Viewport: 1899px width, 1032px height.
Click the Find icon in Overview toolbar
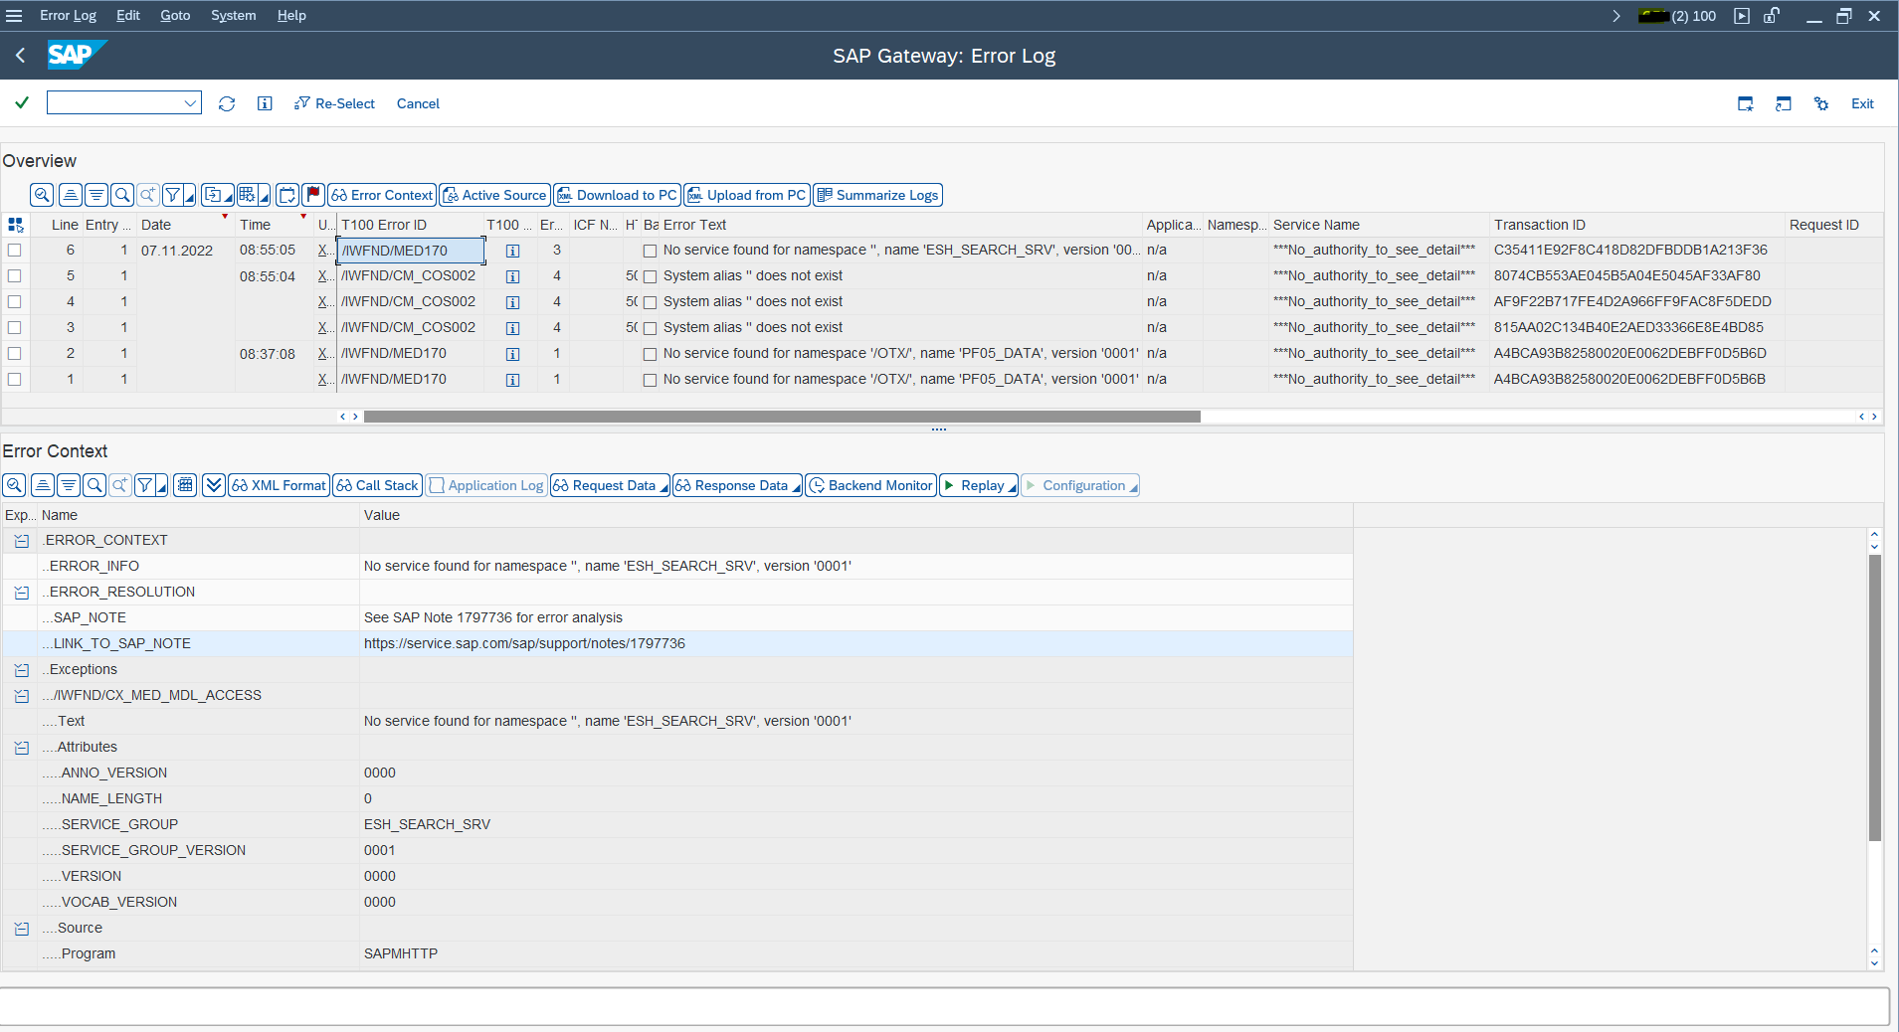[x=122, y=195]
